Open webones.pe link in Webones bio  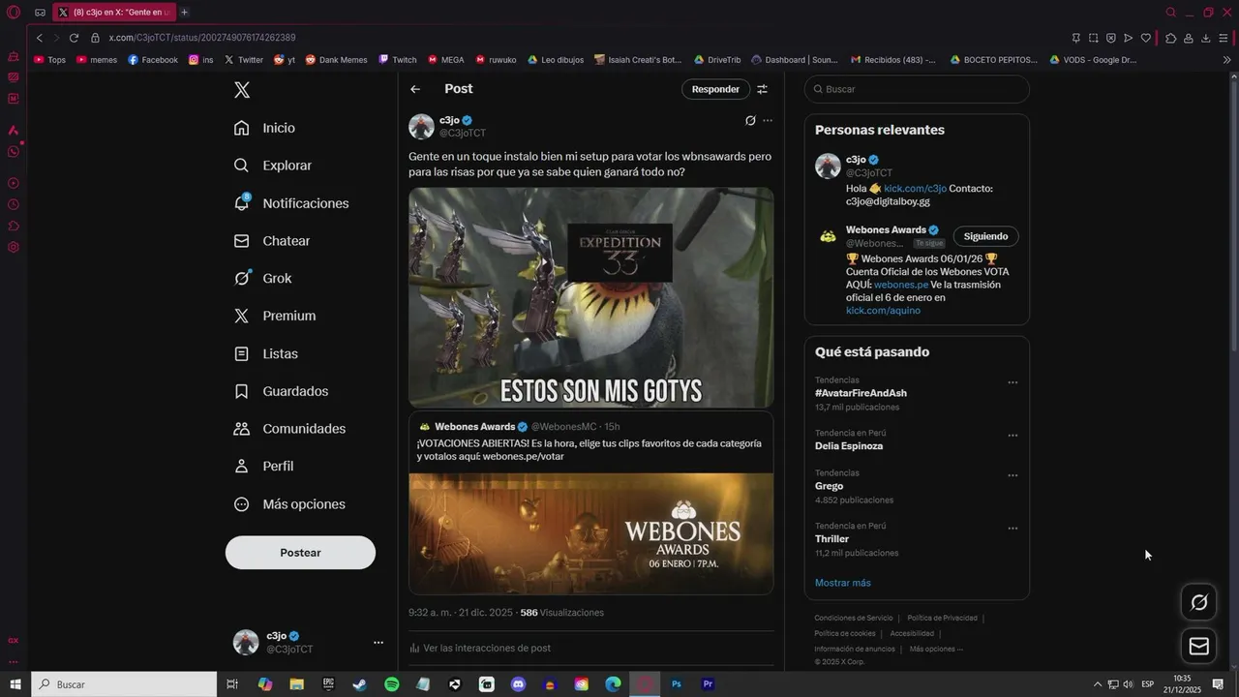tap(900, 285)
